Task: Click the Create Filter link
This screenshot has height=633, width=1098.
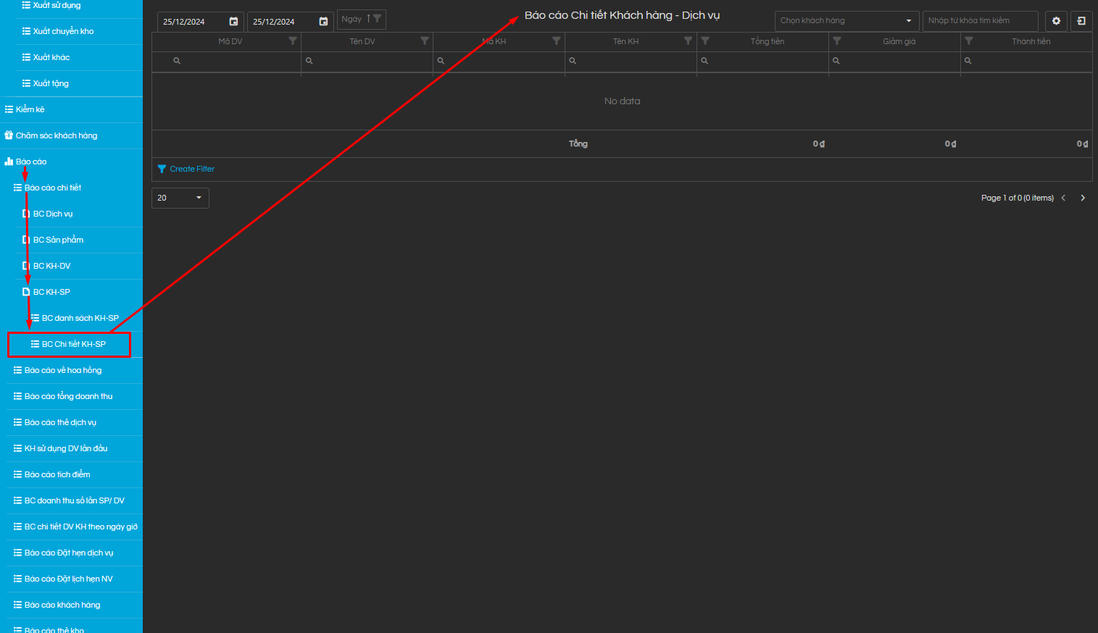Action: point(192,169)
